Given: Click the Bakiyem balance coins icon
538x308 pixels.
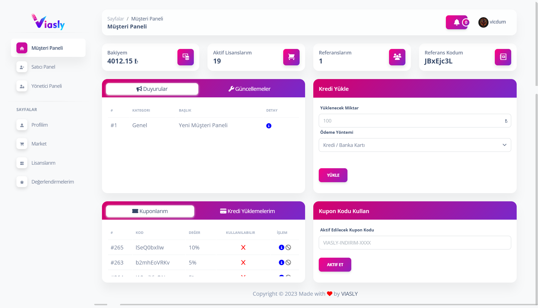Looking at the screenshot, I should (x=185, y=57).
